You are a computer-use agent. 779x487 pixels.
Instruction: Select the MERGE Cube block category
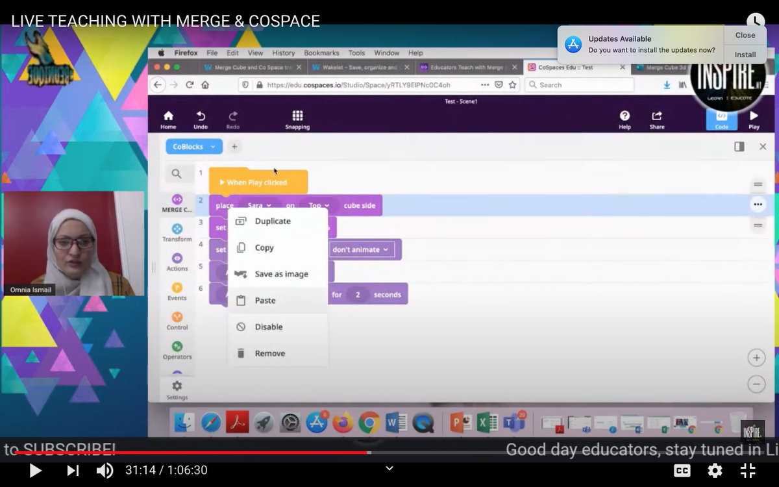pyautogui.click(x=177, y=203)
